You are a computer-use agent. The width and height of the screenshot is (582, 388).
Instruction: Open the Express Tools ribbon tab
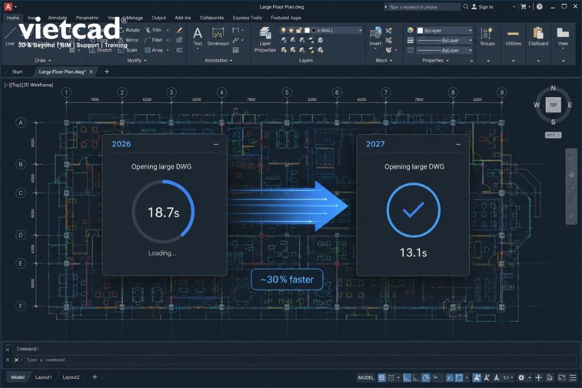[x=247, y=18]
